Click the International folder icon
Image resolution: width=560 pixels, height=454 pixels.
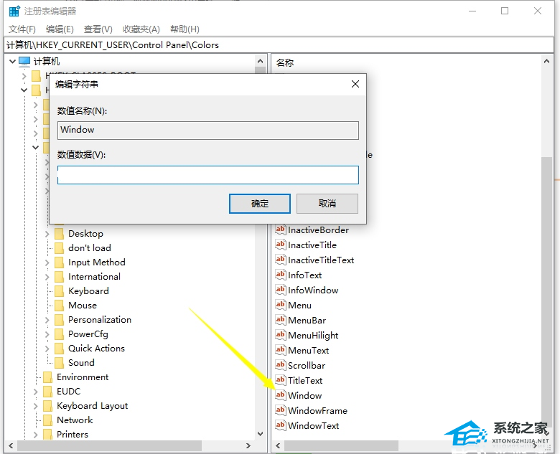click(60, 277)
